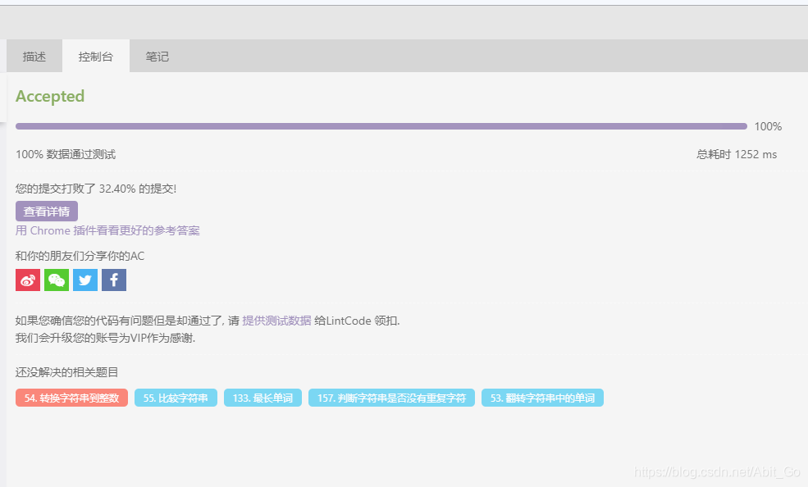Follow the 提供测试数据 link
Image resolution: width=808 pixels, height=487 pixels.
276,321
